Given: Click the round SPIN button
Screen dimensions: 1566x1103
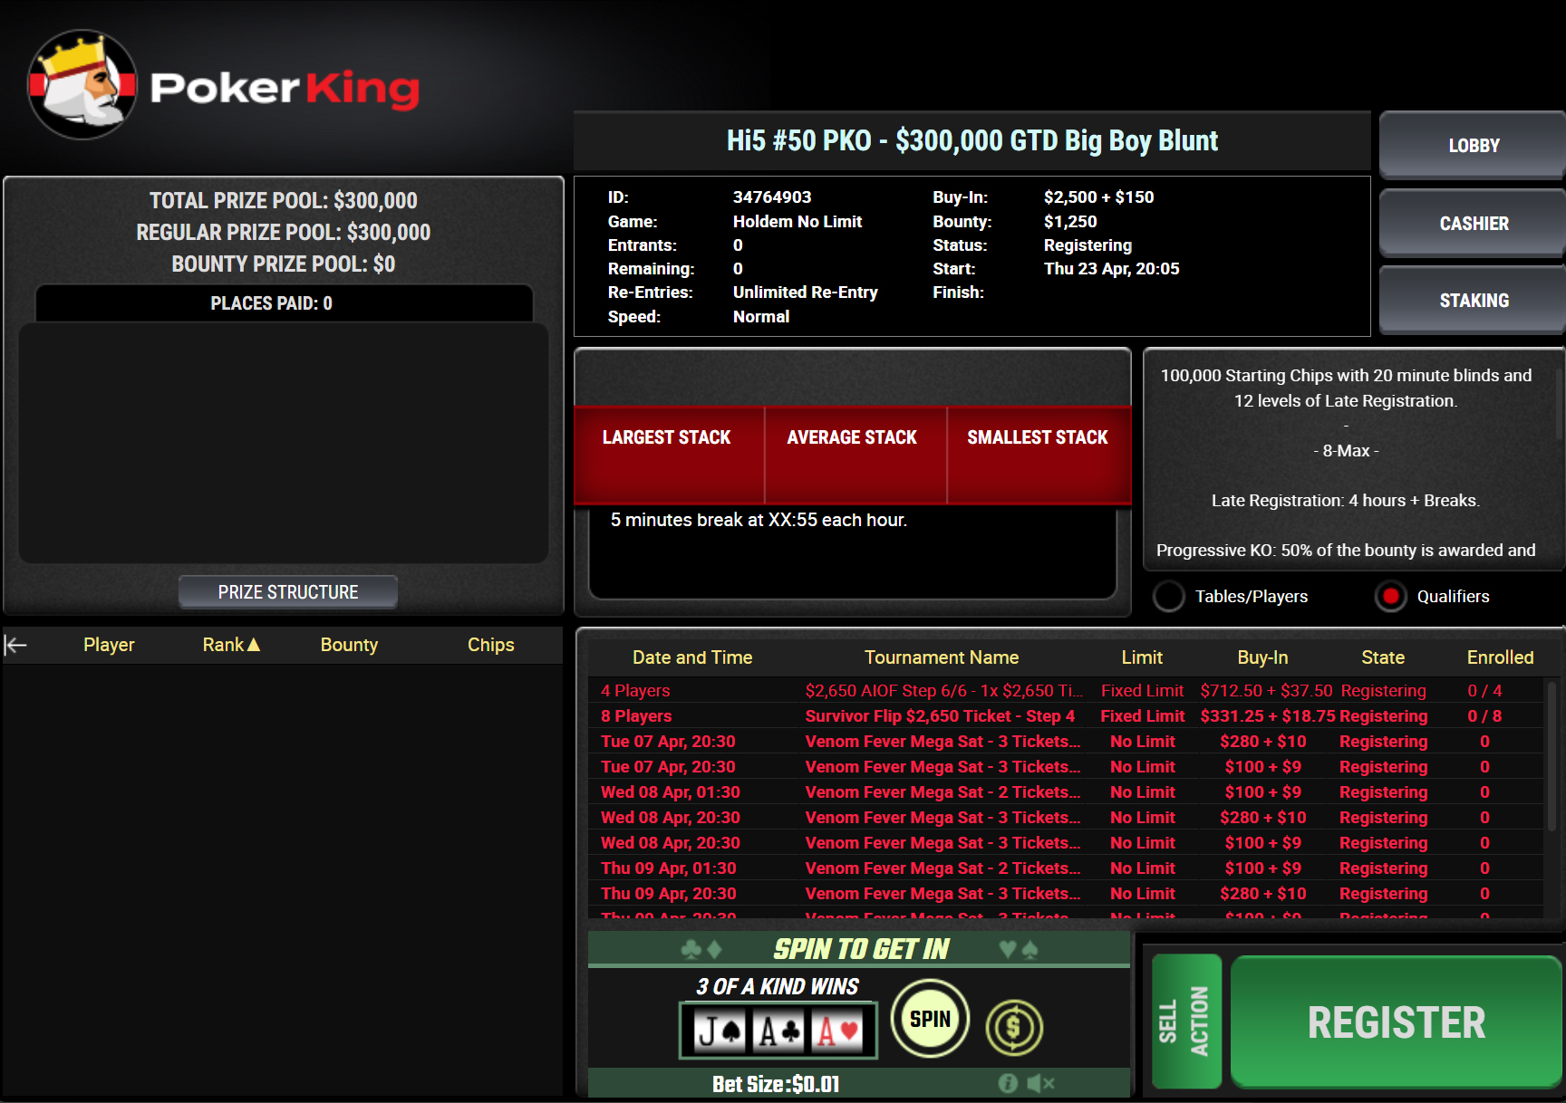Looking at the screenshot, I should (x=930, y=1019).
